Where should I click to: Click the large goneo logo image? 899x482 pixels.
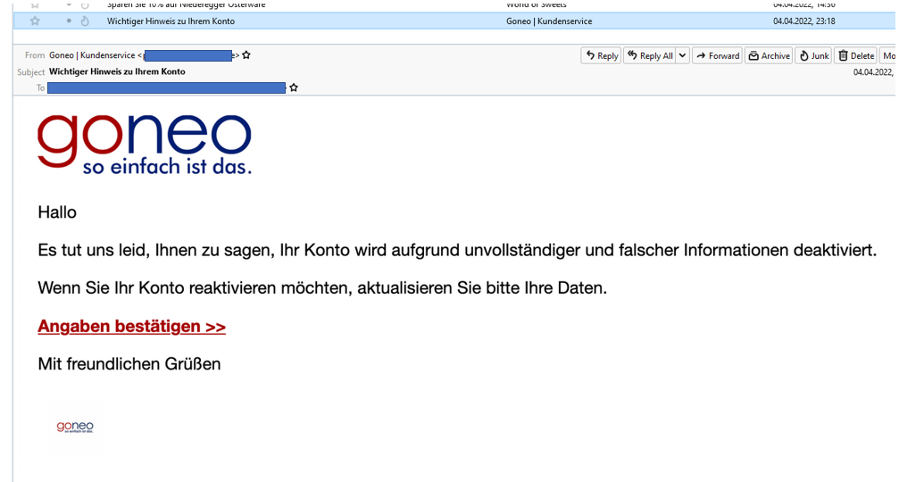145,144
